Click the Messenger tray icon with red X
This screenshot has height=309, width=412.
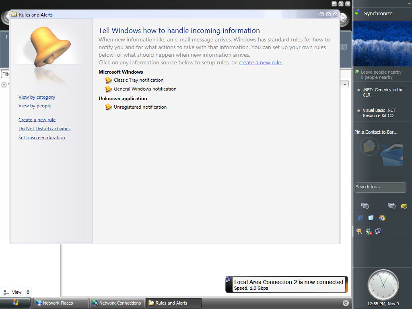369,231
